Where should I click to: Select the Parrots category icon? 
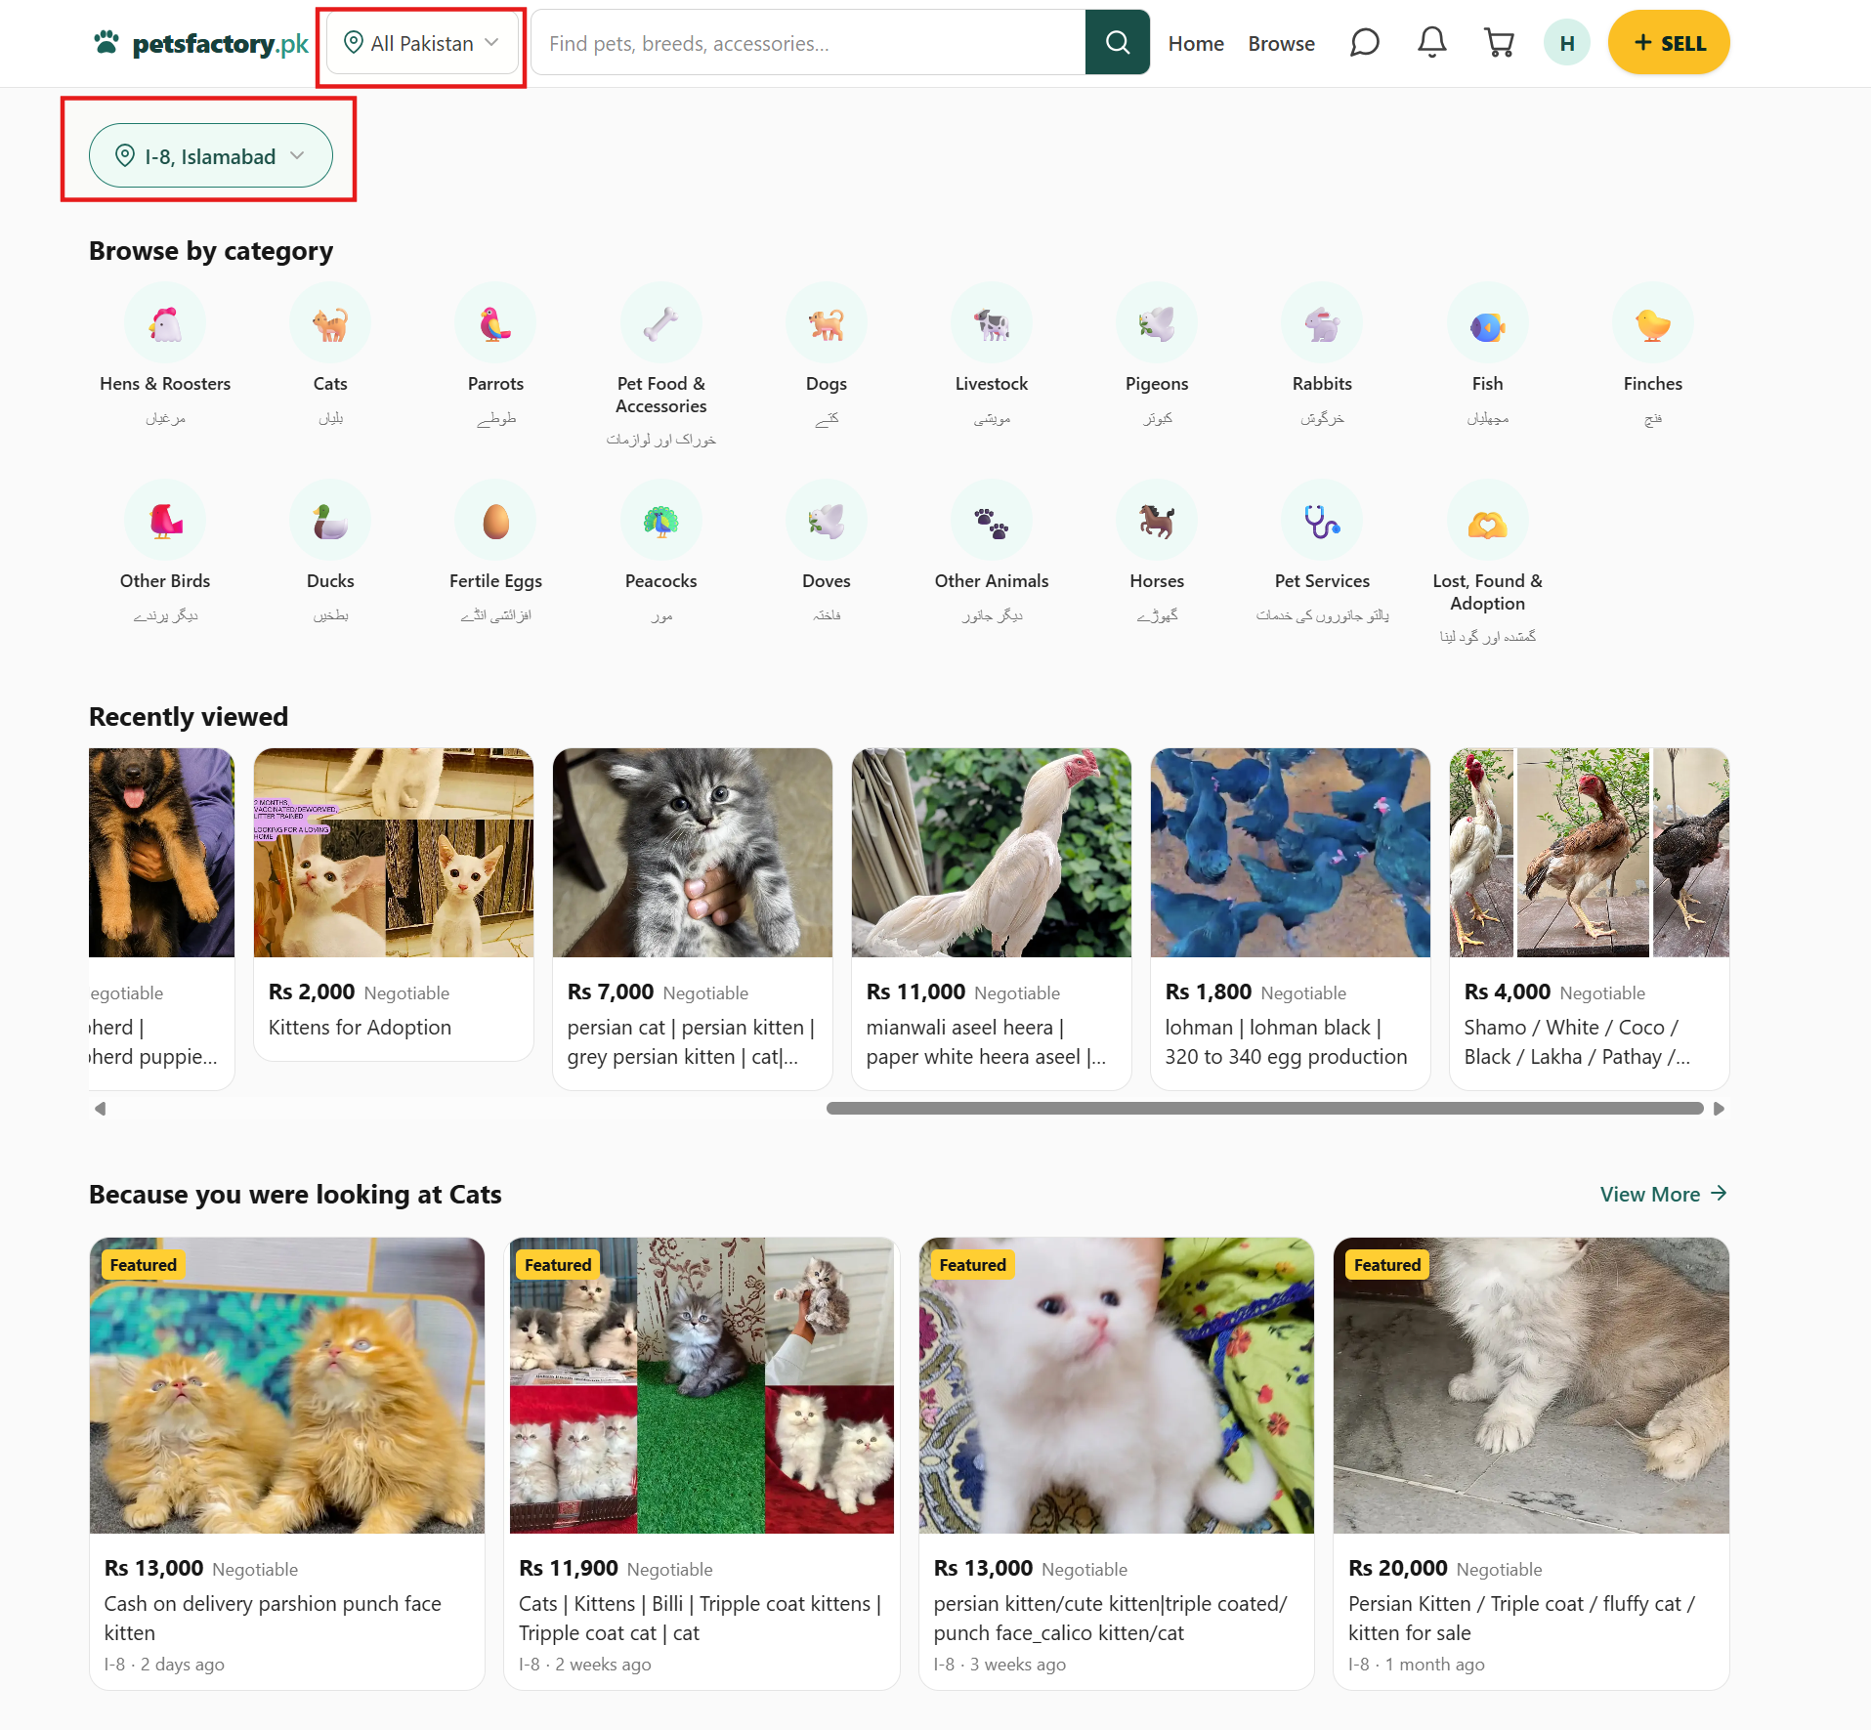(495, 323)
